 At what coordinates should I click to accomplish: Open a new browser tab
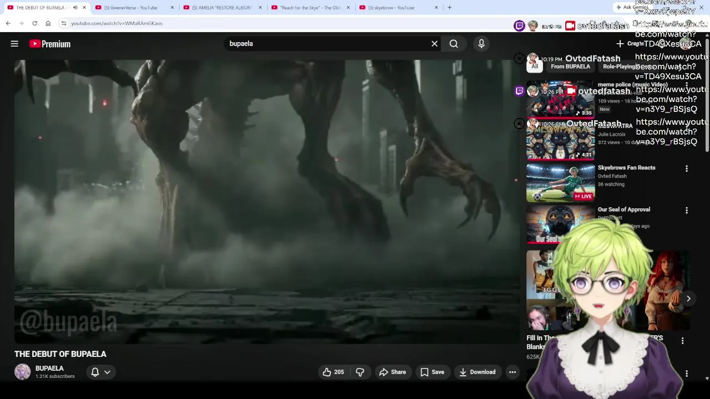[449, 8]
